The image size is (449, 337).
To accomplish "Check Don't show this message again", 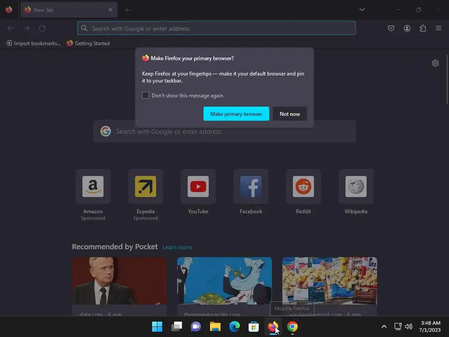I will coord(146,95).
